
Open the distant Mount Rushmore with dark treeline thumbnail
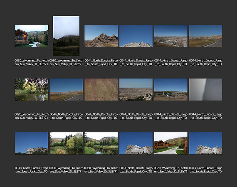32,143
